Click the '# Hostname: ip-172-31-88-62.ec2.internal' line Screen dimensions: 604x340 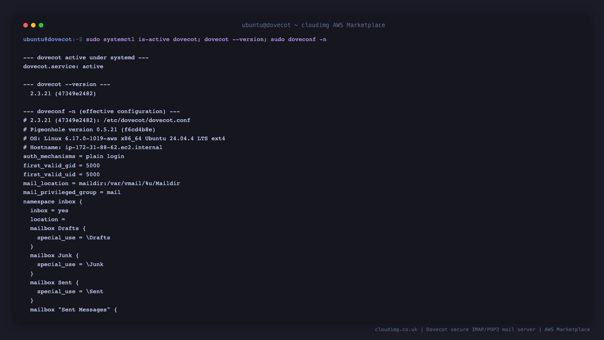tap(93, 148)
